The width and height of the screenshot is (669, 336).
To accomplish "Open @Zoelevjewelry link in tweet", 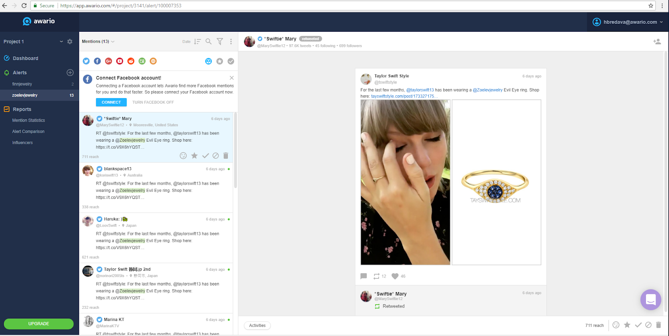I will pyautogui.click(x=488, y=90).
